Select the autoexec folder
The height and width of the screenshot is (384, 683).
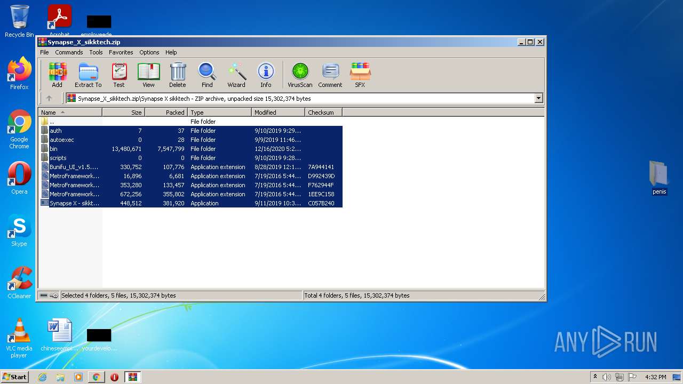click(x=190, y=140)
